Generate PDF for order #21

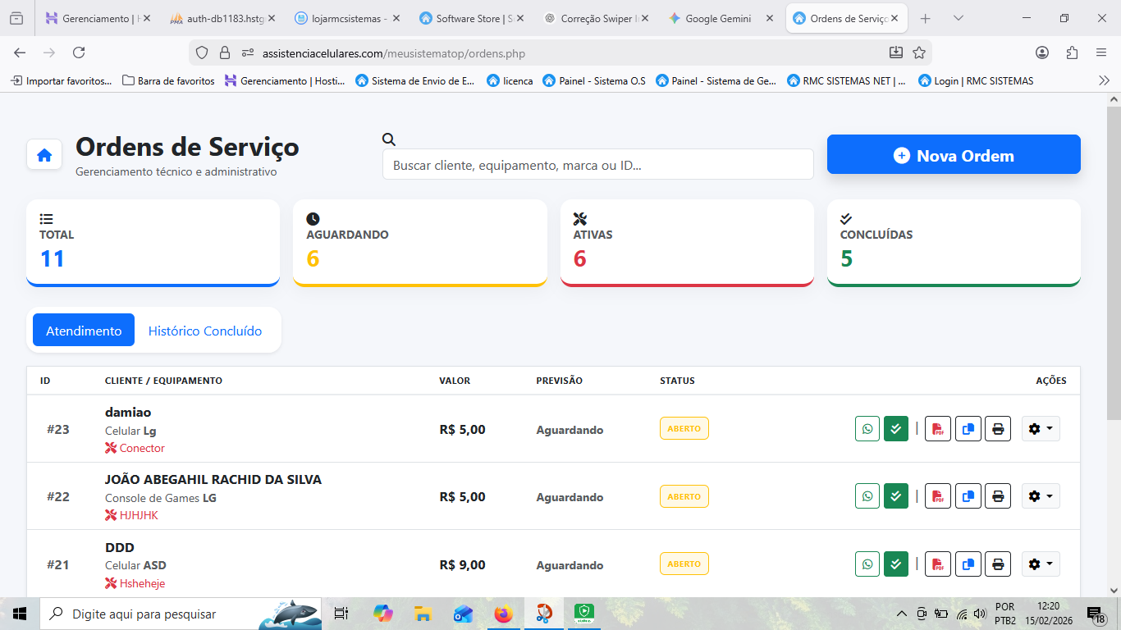[938, 564]
